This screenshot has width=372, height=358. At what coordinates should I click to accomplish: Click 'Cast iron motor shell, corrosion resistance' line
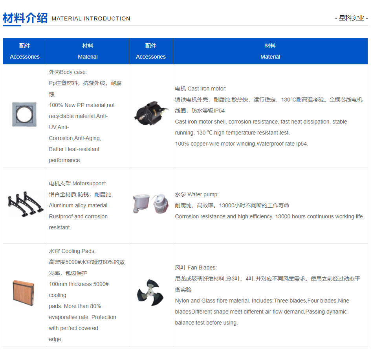(261, 122)
